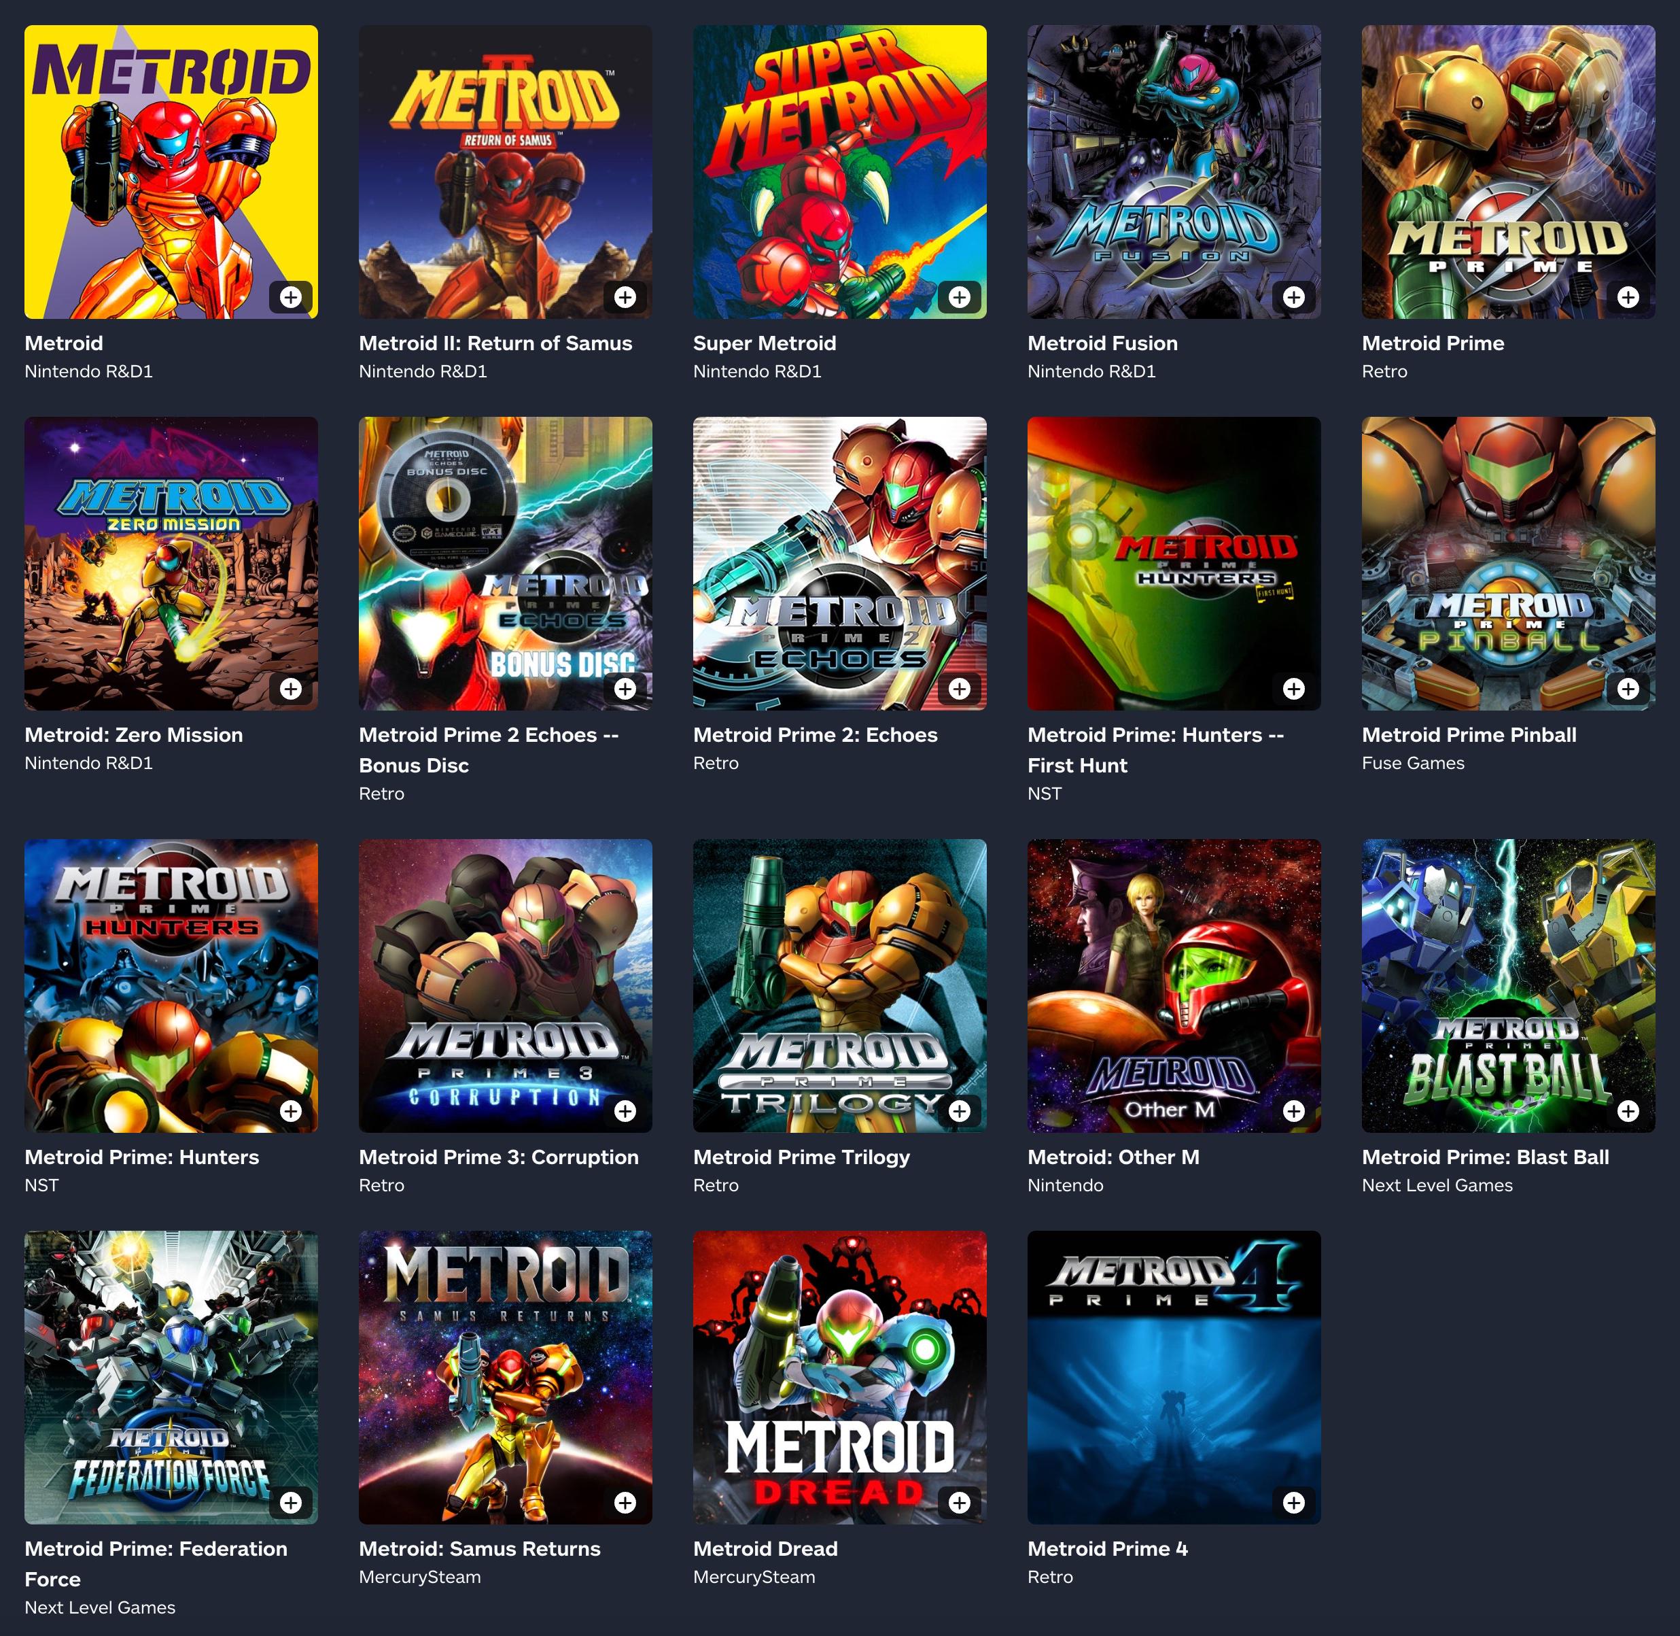The width and height of the screenshot is (1680, 1636).
Task: Add Metroid Dread using plus icon
Action: 960,1503
